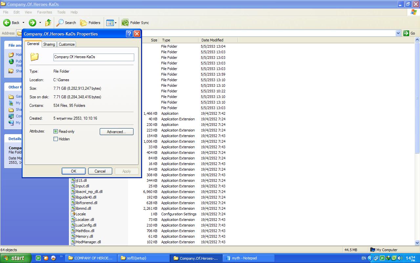Click the taskbar clock

(410, 258)
